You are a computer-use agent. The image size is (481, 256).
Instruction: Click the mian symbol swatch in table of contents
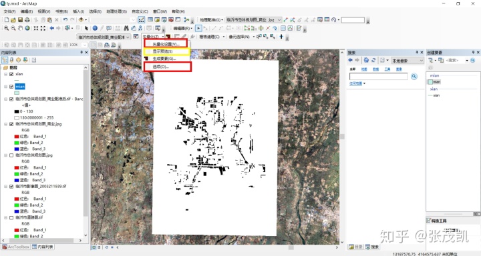tap(17, 93)
